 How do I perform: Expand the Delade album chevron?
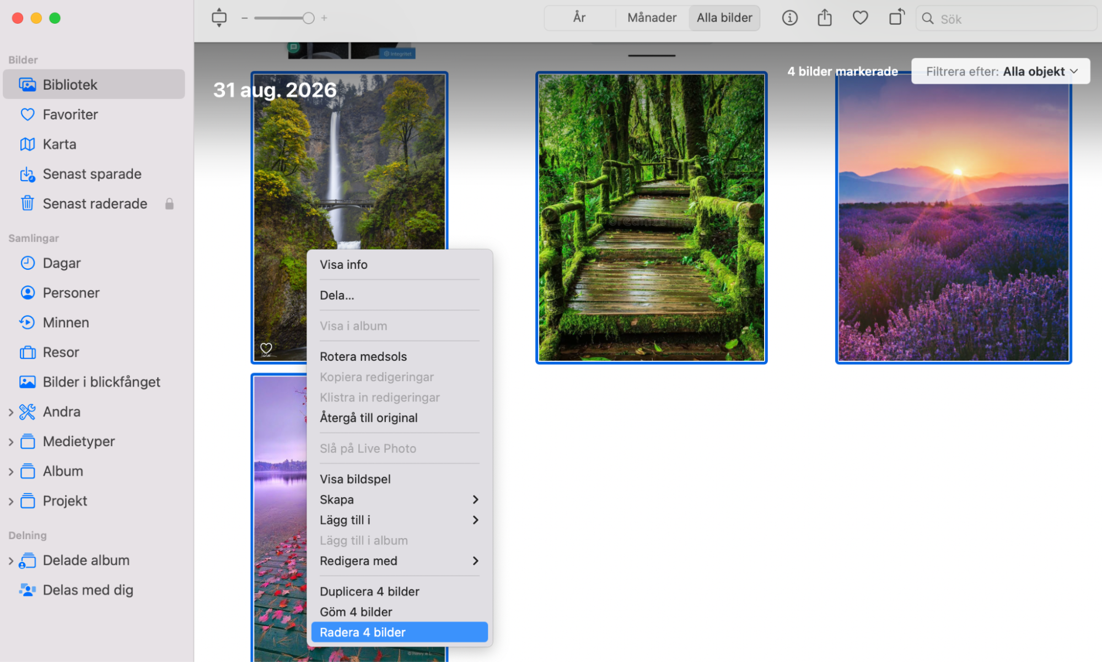(10, 561)
